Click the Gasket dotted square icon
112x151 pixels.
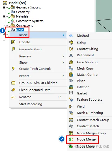click(71, 93)
